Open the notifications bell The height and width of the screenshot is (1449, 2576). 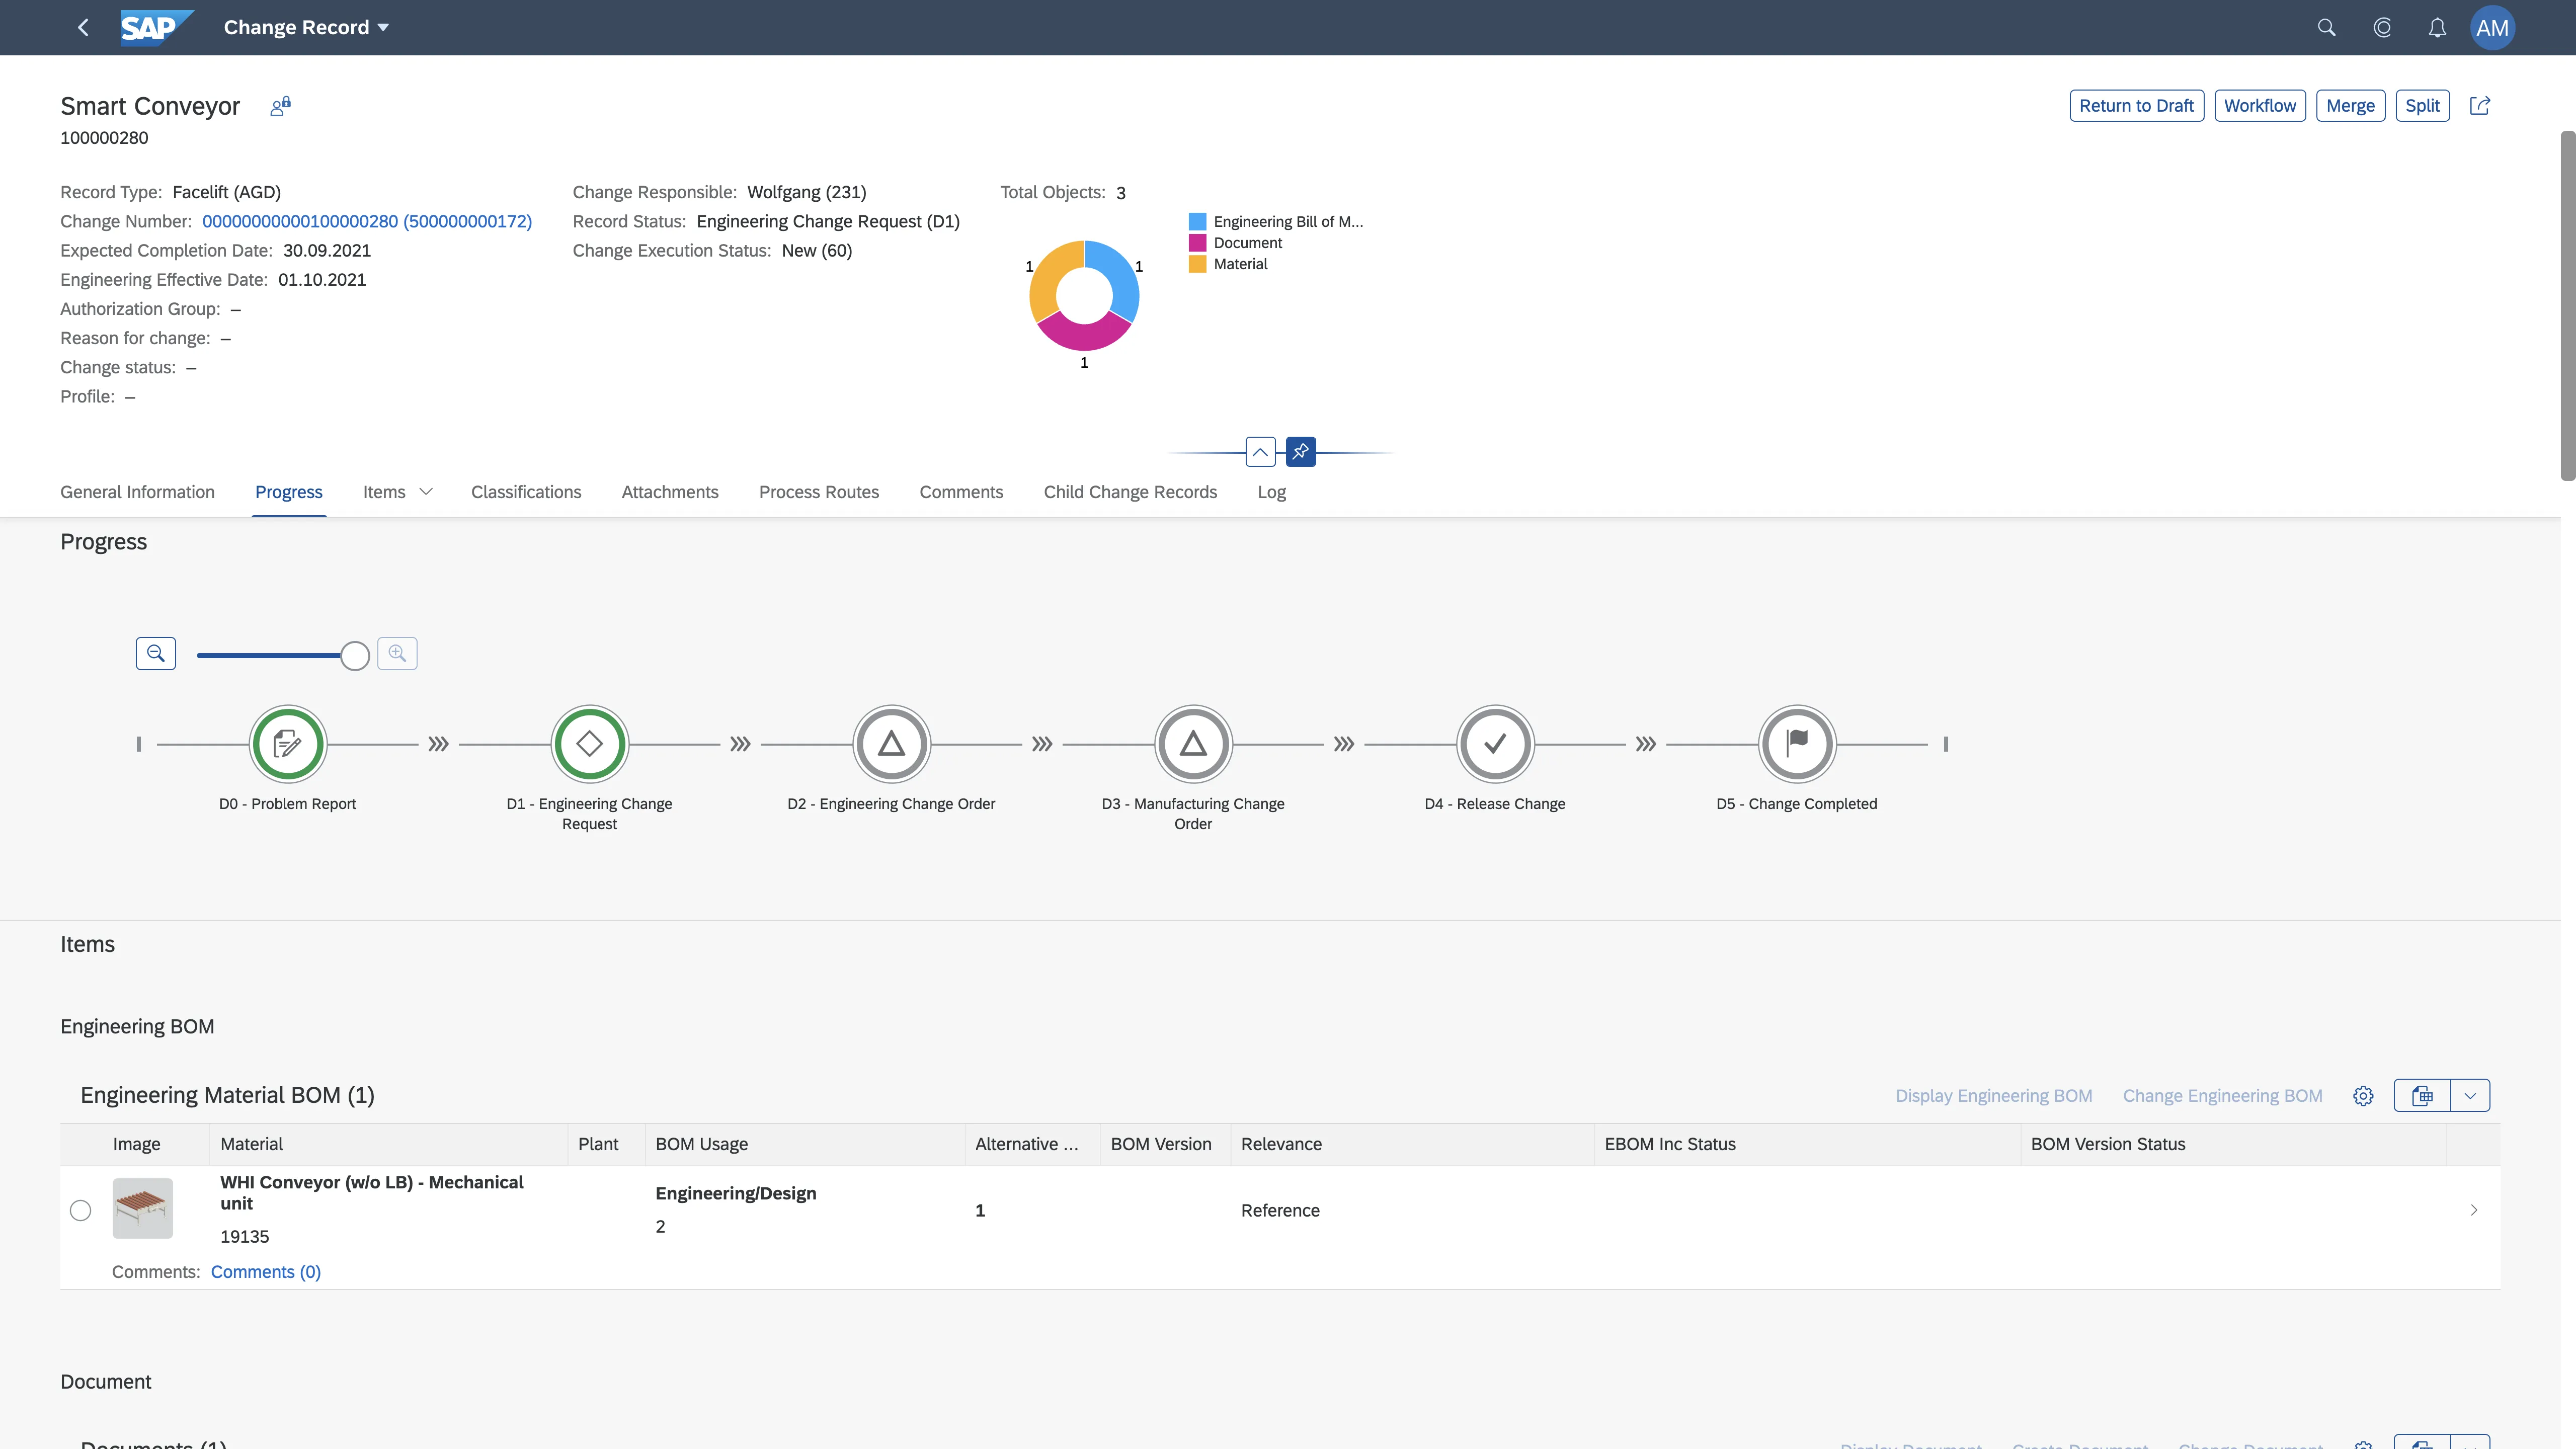tap(2437, 27)
